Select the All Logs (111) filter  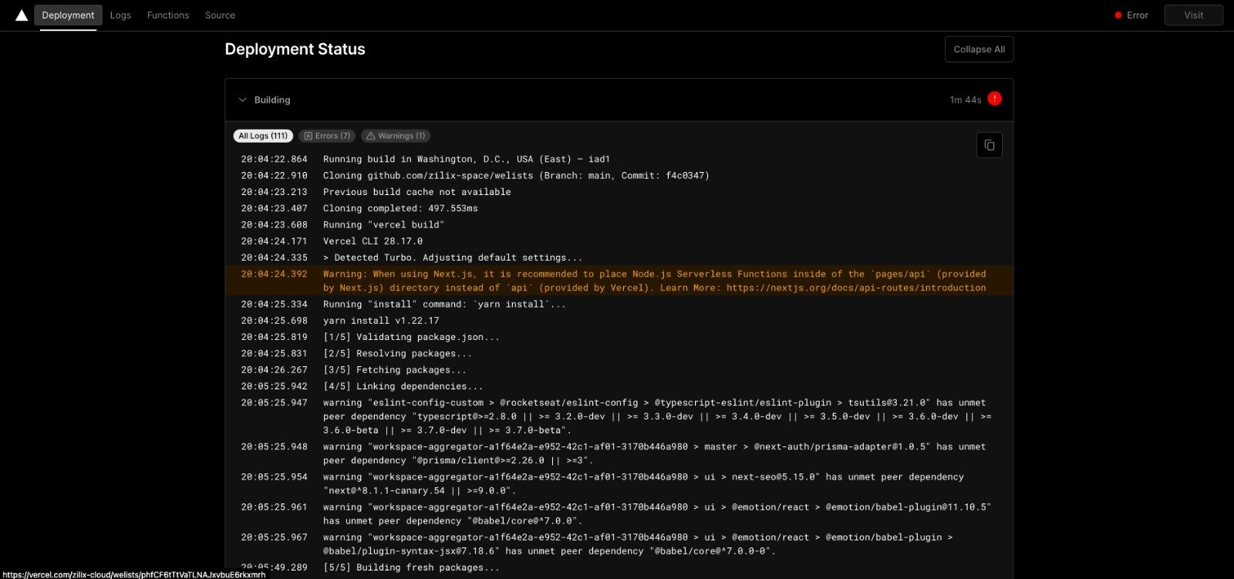point(263,136)
